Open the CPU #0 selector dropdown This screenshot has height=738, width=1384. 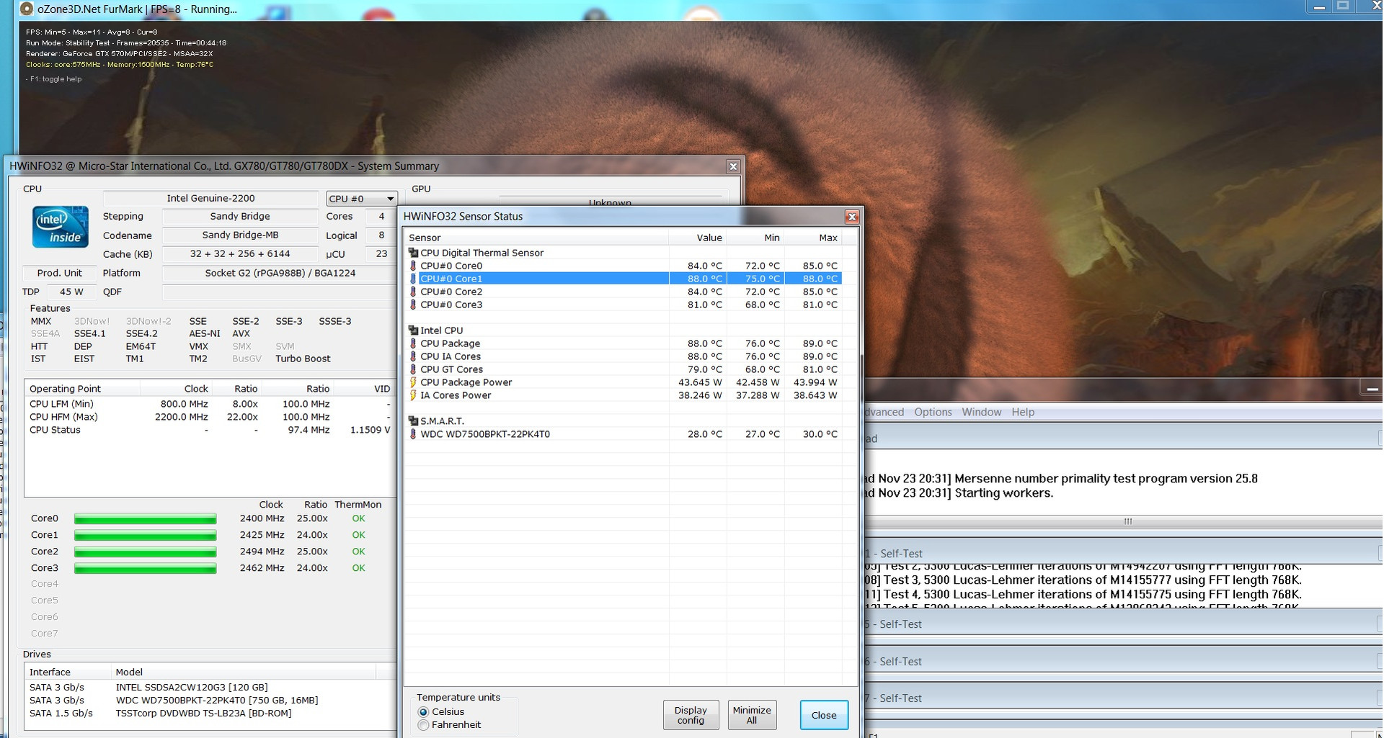tap(361, 199)
